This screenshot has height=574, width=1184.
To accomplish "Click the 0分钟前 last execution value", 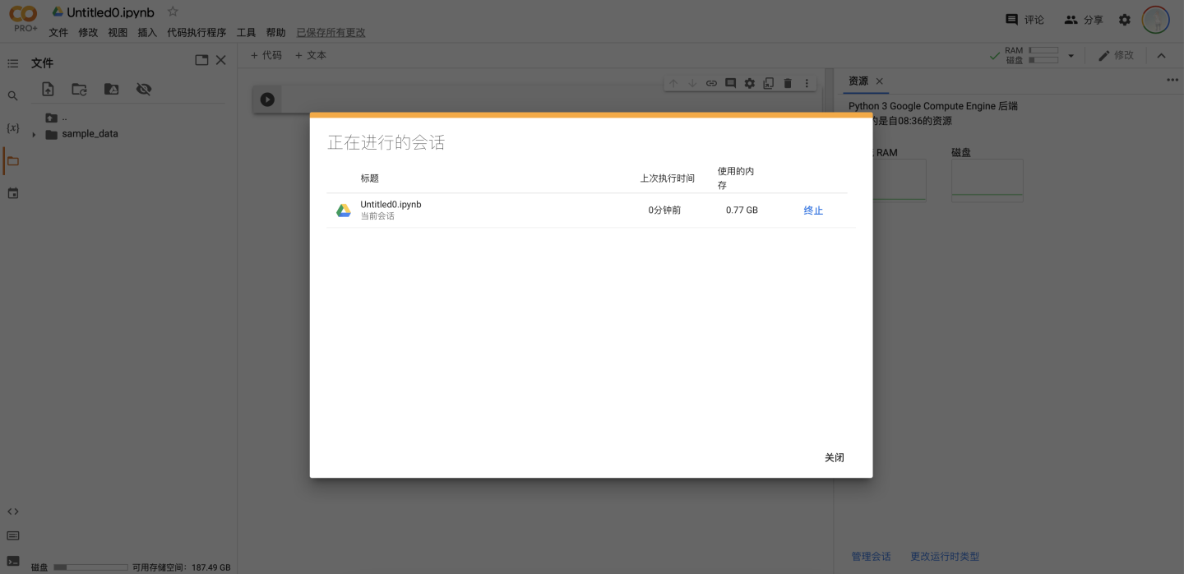I will (x=664, y=211).
